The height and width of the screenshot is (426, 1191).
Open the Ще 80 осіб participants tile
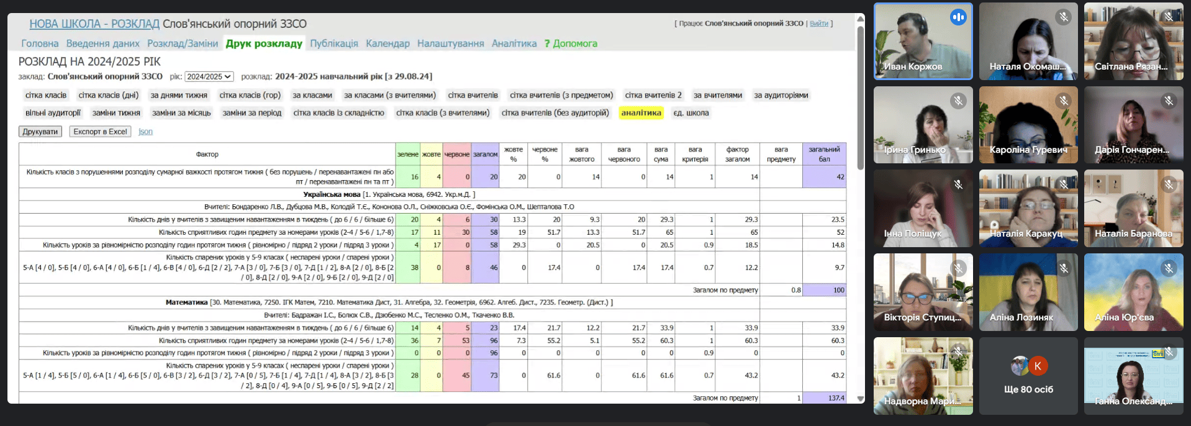1028,376
